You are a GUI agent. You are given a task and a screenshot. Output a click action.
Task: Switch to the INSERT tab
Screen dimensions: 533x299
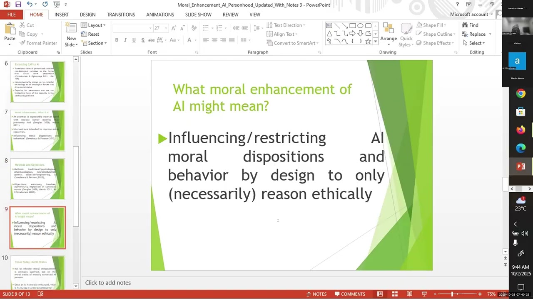pos(62,15)
